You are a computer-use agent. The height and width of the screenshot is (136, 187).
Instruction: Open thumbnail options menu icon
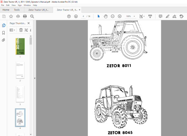[x=12, y=30]
